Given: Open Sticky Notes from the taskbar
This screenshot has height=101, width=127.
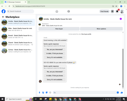Looking at the screenshot, I should point(51,99).
